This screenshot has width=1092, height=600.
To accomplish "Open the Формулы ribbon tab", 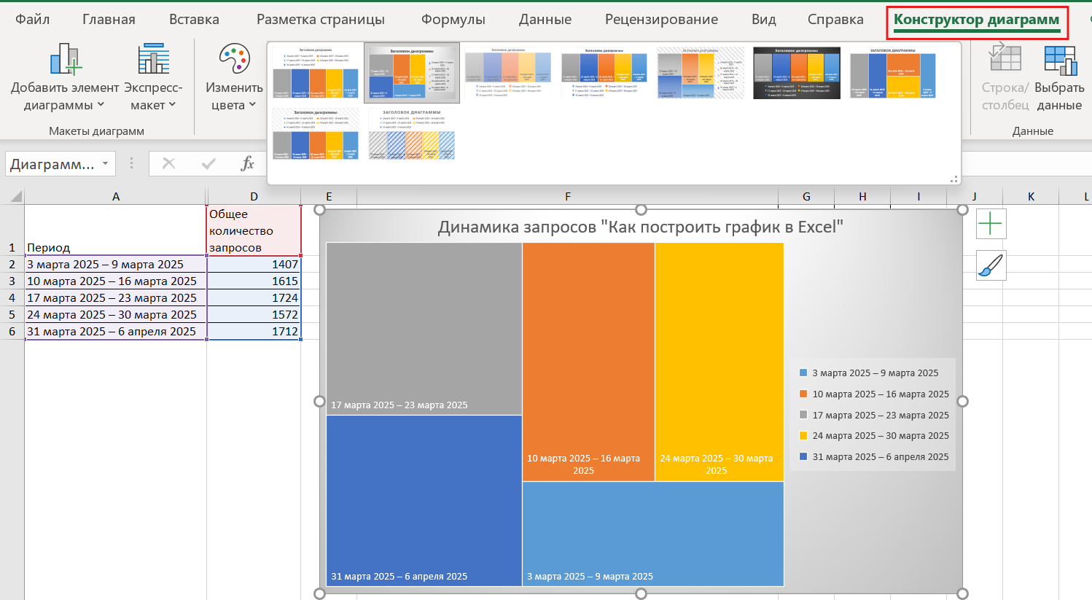I will pos(453,20).
